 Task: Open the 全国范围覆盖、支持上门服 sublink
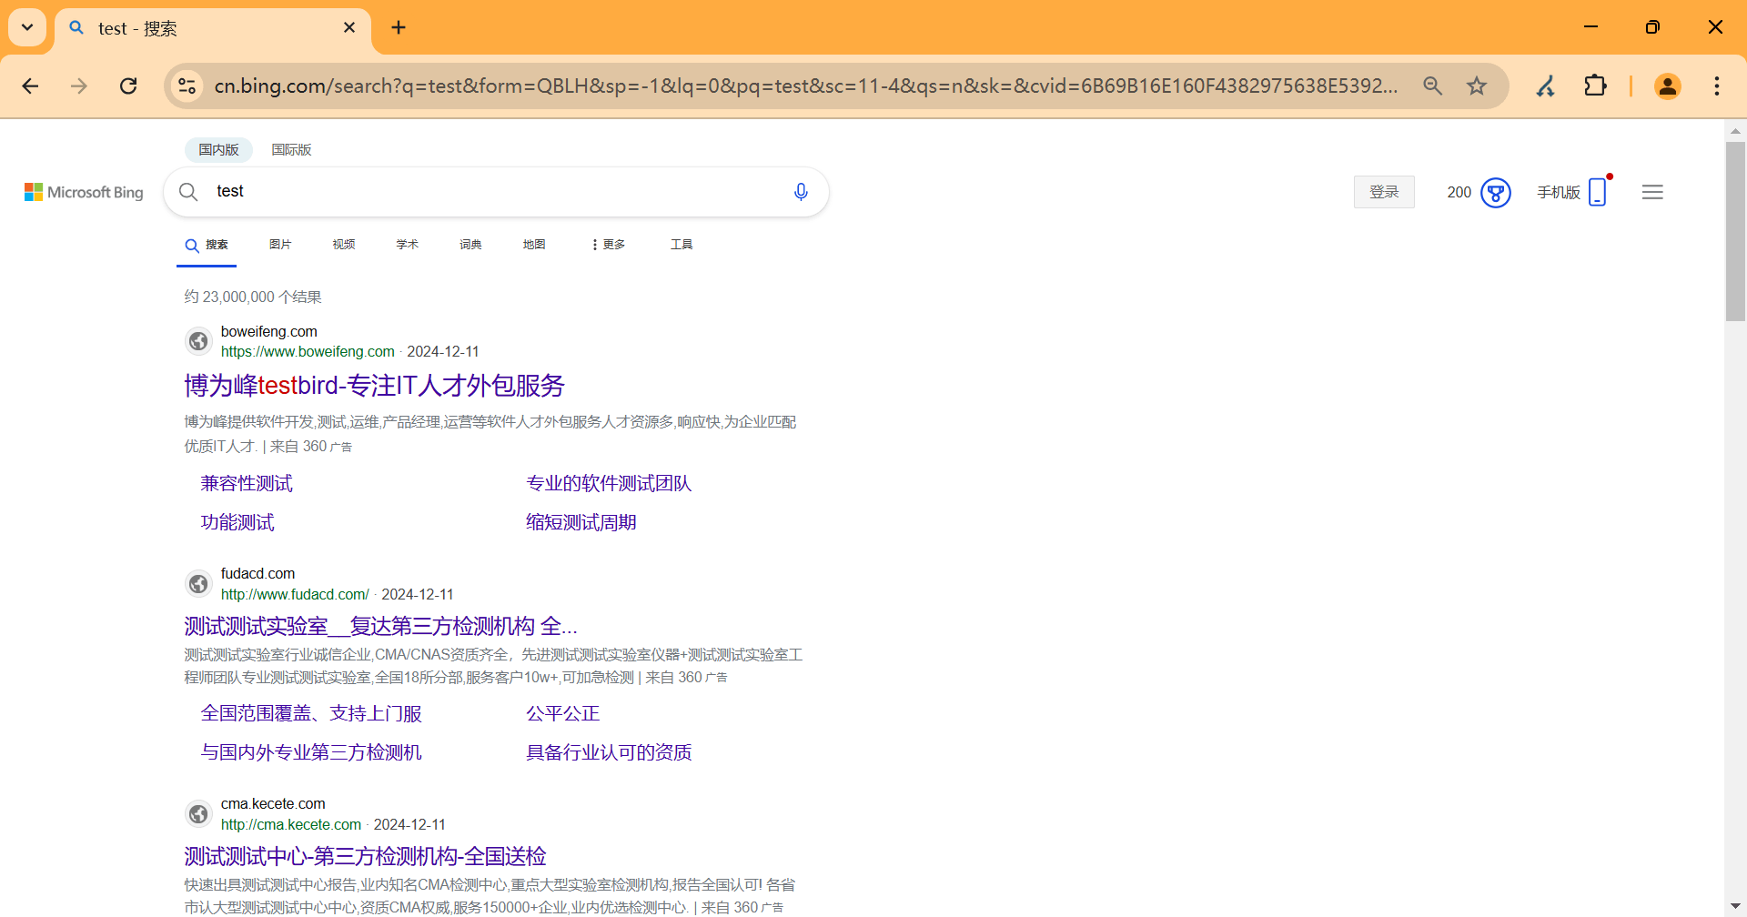[x=311, y=713]
